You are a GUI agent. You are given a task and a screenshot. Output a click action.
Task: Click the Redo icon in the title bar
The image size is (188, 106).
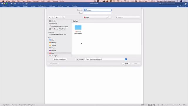tap(23, 4)
